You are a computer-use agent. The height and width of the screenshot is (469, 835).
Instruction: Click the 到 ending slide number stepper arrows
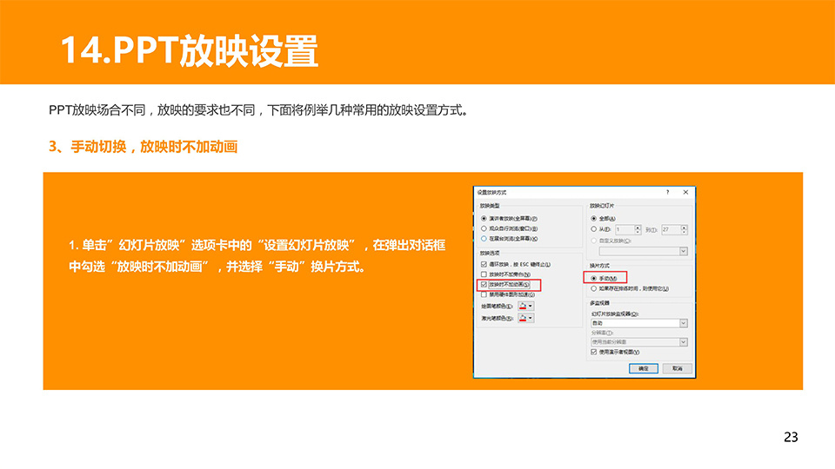coord(685,229)
